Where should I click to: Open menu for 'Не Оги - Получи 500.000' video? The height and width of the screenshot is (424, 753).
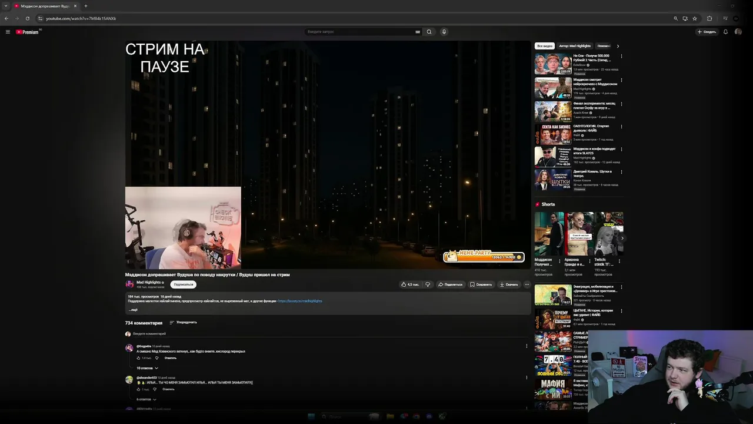[621, 57]
